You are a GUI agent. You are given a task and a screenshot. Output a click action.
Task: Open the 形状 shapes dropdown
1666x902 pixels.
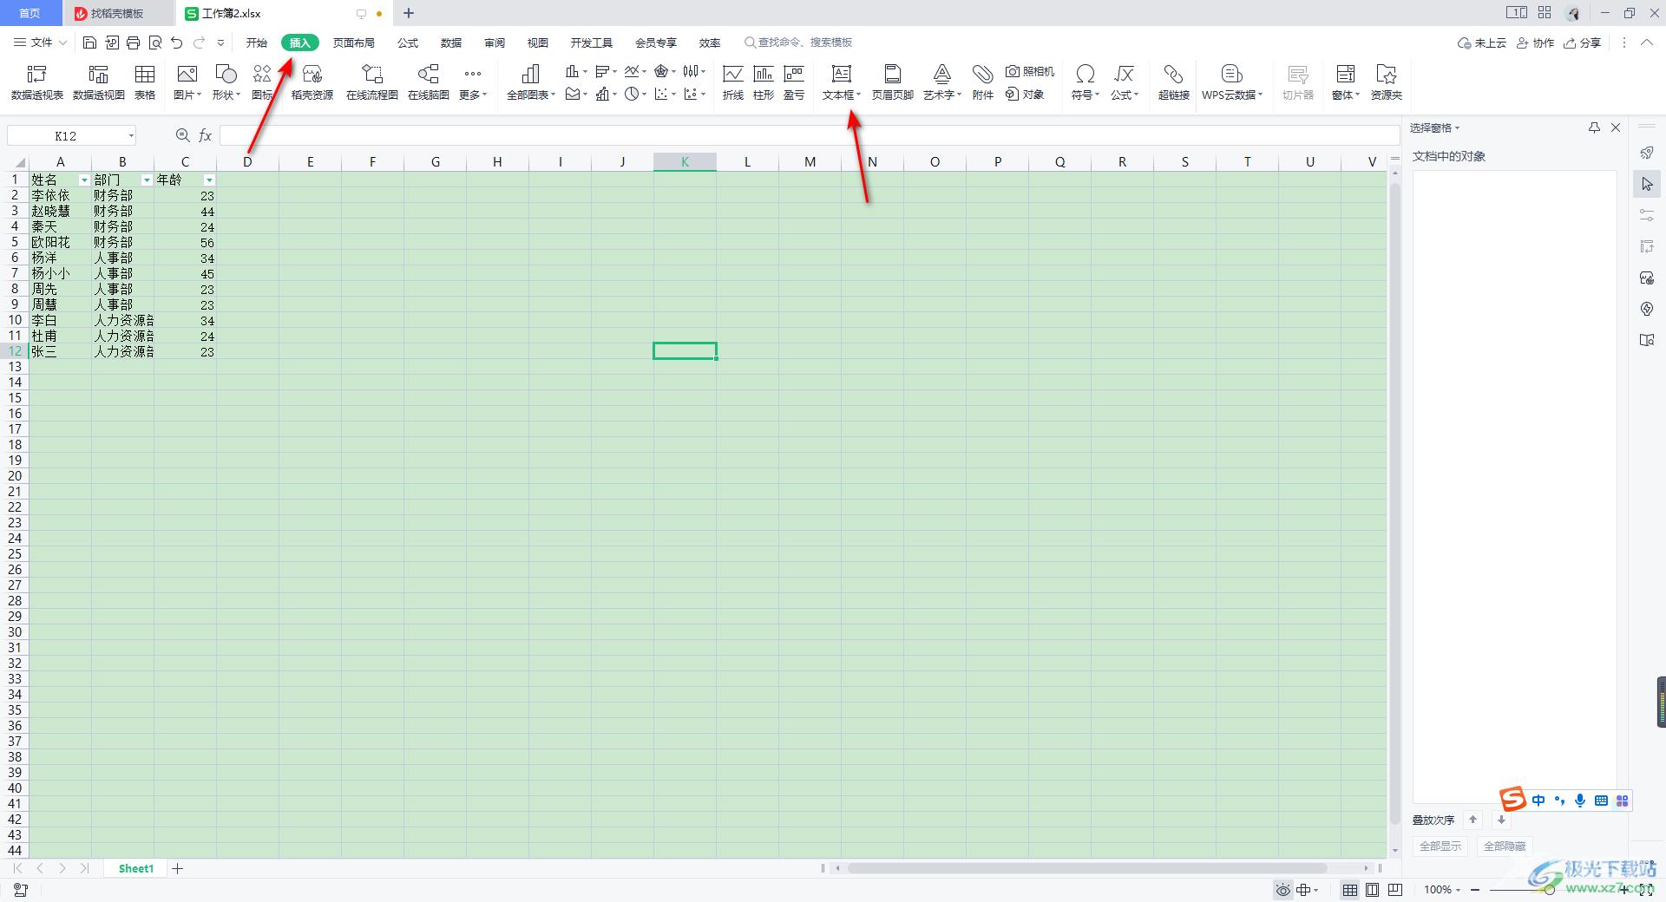pyautogui.click(x=226, y=95)
